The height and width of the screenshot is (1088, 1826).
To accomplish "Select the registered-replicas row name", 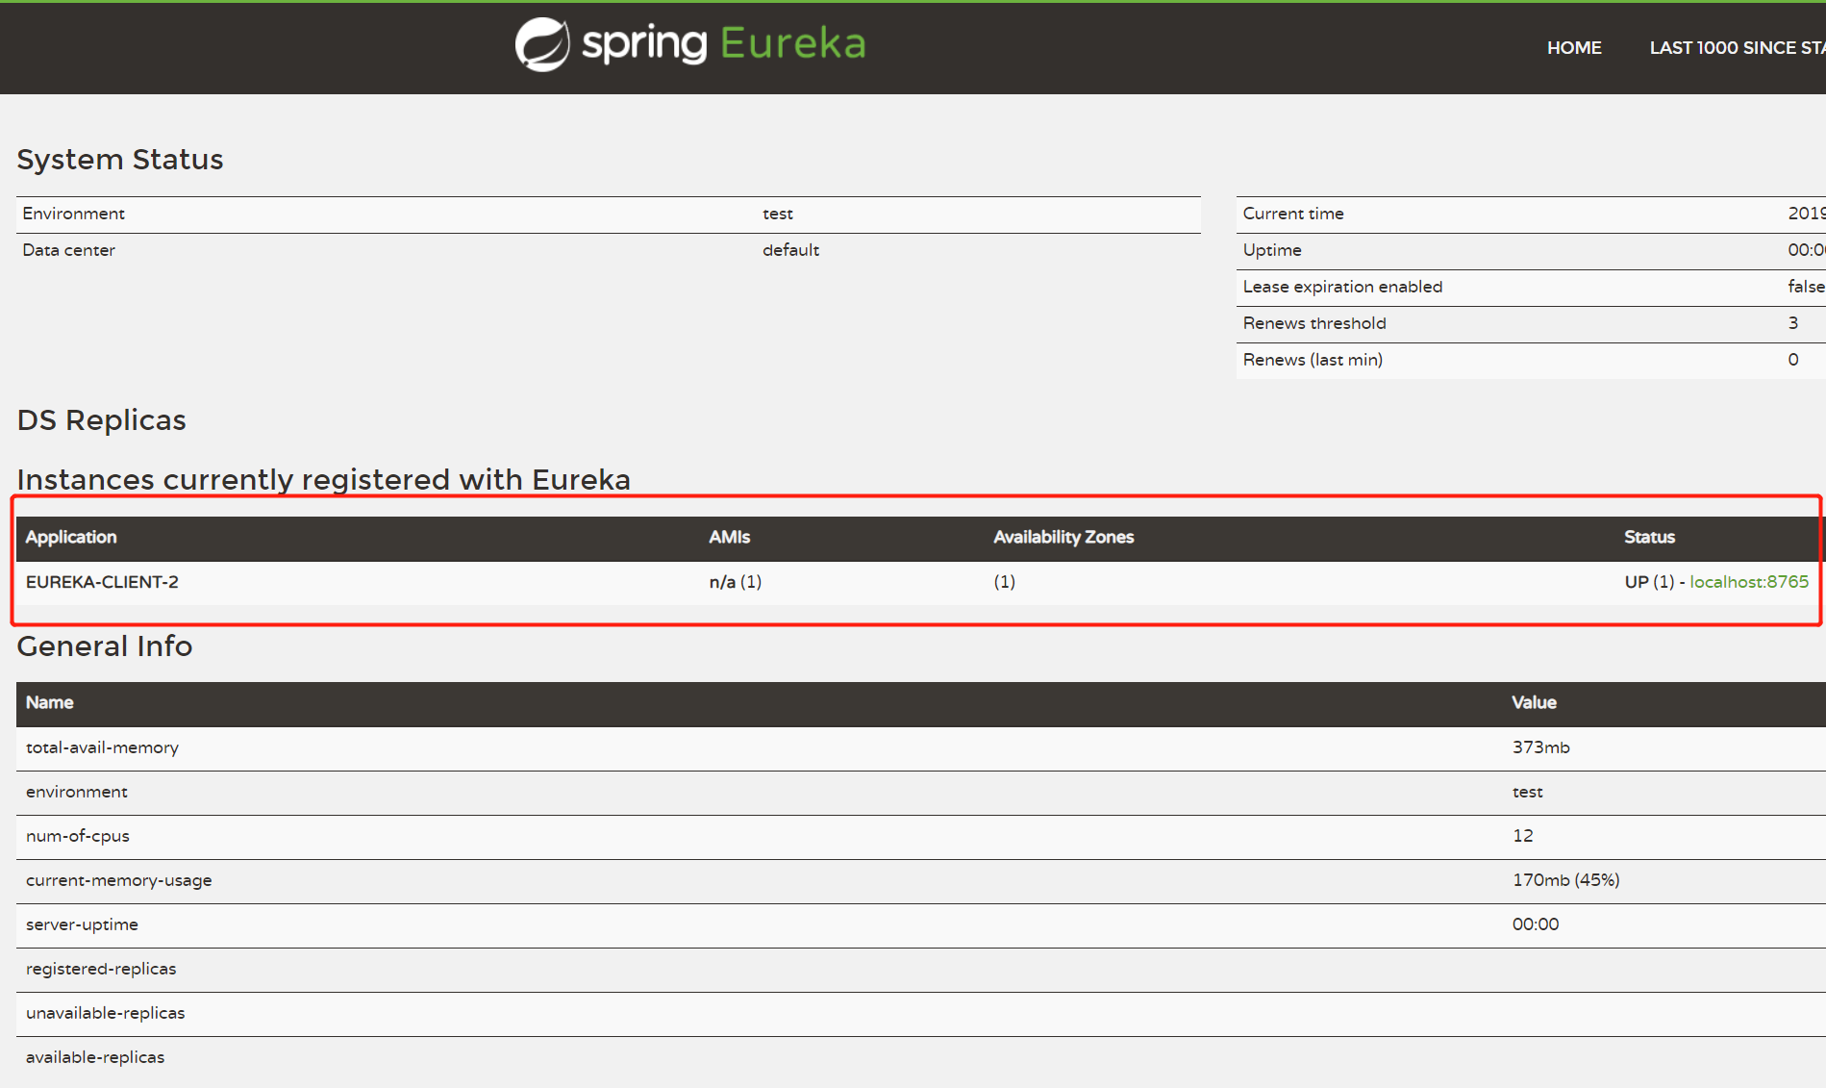I will click(x=101, y=969).
